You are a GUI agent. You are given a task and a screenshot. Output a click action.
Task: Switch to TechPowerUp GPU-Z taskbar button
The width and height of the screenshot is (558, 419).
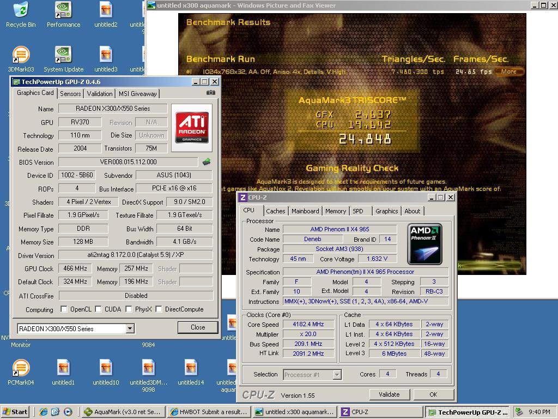[468, 412]
